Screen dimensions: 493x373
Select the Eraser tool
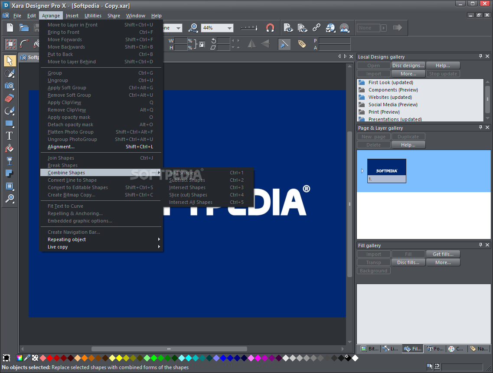click(x=10, y=98)
